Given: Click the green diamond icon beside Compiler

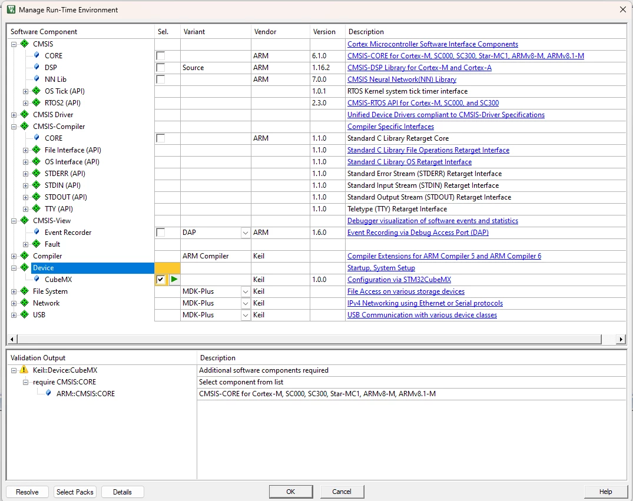Looking at the screenshot, I should click(x=25, y=256).
